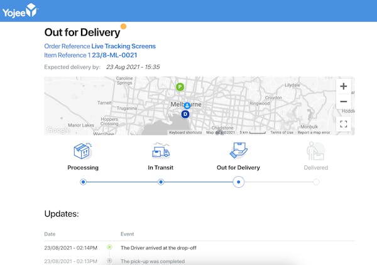Click the In Transit truck icon
The width and height of the screenshot is (377, 265).
tap(161, 150)
